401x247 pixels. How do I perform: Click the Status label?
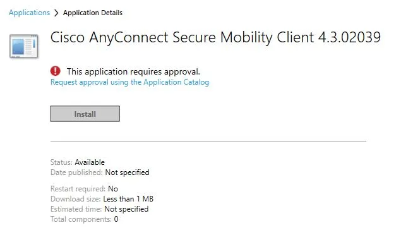(61, 162)
